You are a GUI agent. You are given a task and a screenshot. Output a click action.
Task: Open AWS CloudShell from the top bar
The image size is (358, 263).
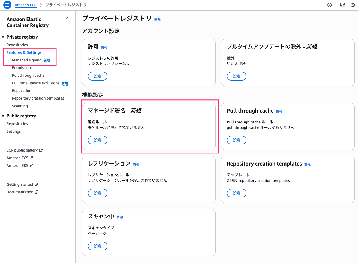[353, 5]
